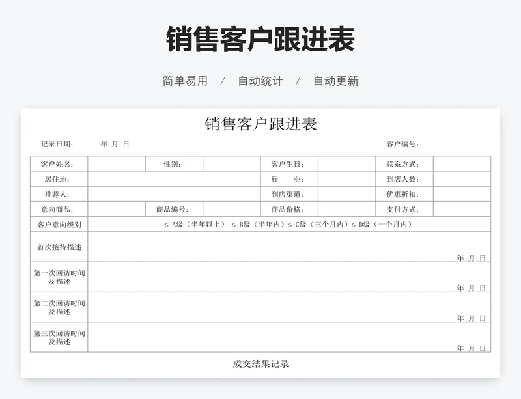
Task: Click 年 月 日 in the 第三次回访 row
Action: tap(471, 348)
